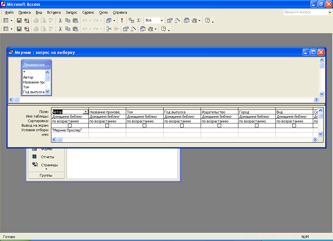Click the Database Window icon in the toolbar with Все
Image resolution: width=333 pixels, height=241 pixels.
click(x=187, y=20)
